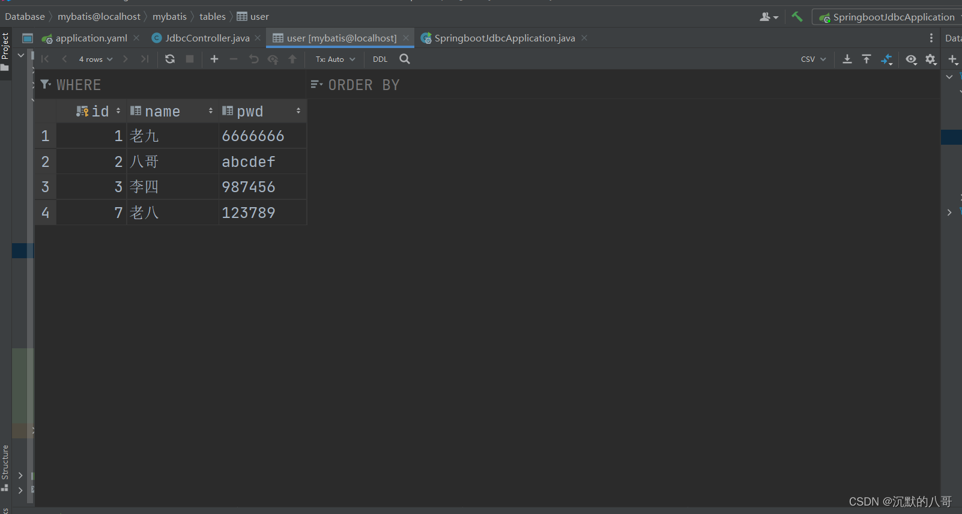Click tables breadcrumb
Screen dimensions: 962x514
point(213,16)
